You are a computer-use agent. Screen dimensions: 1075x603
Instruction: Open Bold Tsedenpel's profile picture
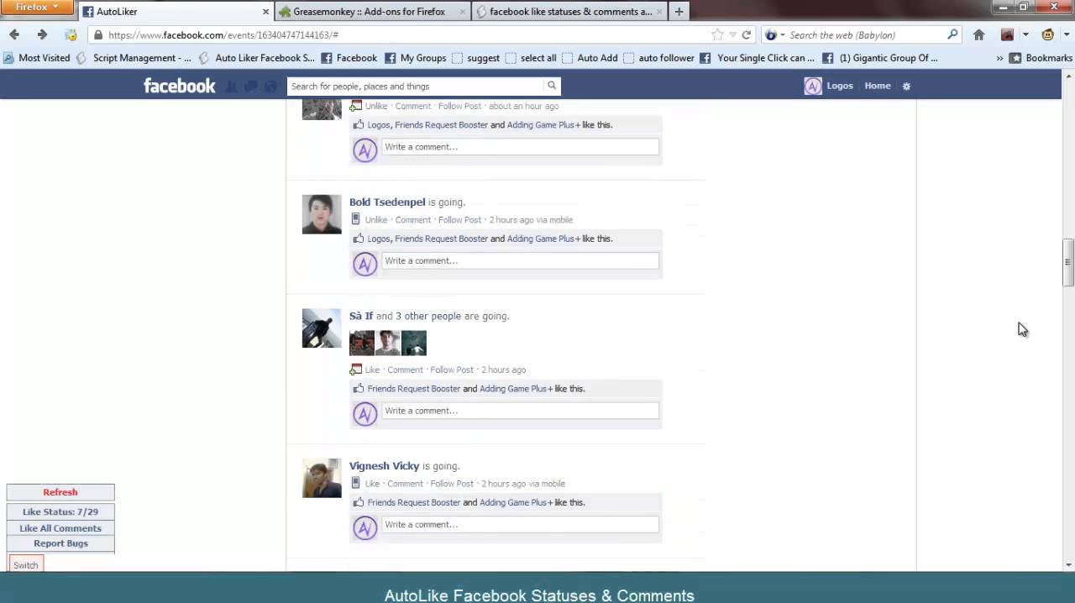pyautogui.click(x=322, y=214)
